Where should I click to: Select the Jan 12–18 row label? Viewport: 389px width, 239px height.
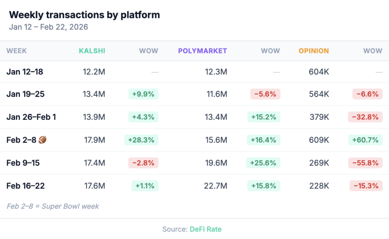click(x=25, y=72)
